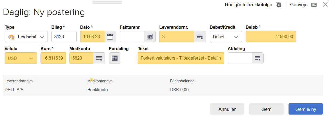Click the Fordeling distribution table icon
This screenshot has width=329, height=121.
coord(114,58)
